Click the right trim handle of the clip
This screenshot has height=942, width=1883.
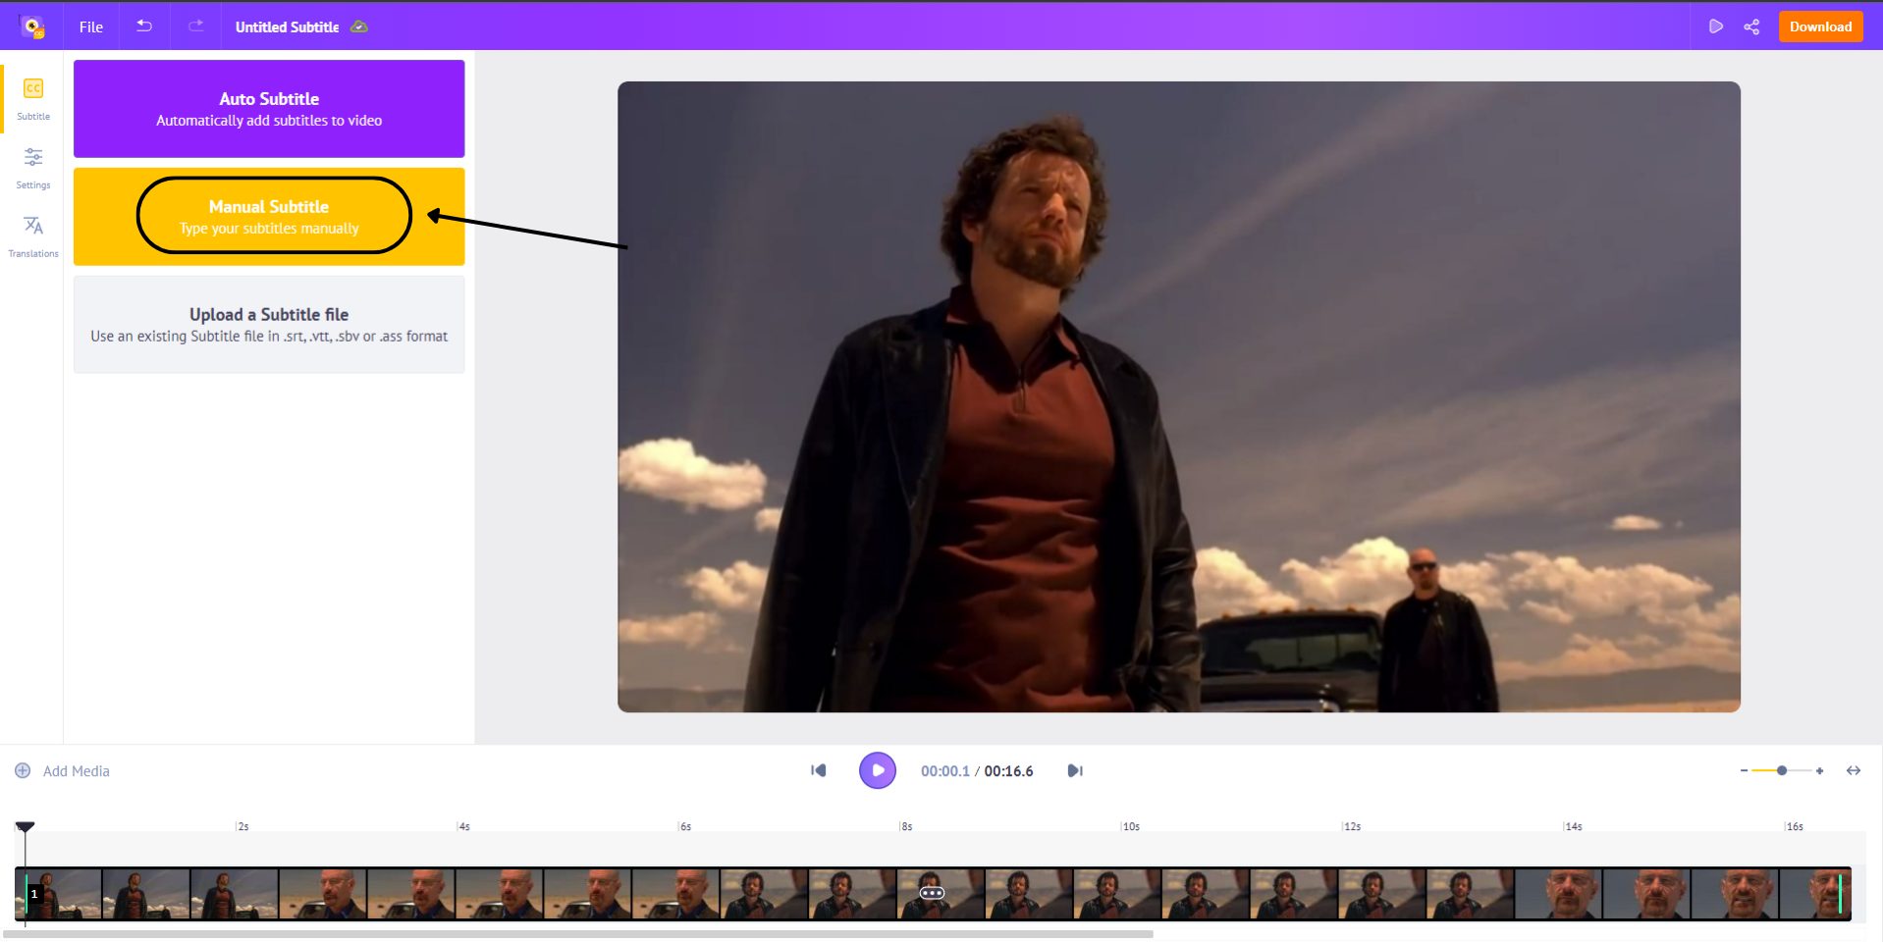tap(1840, 894)
